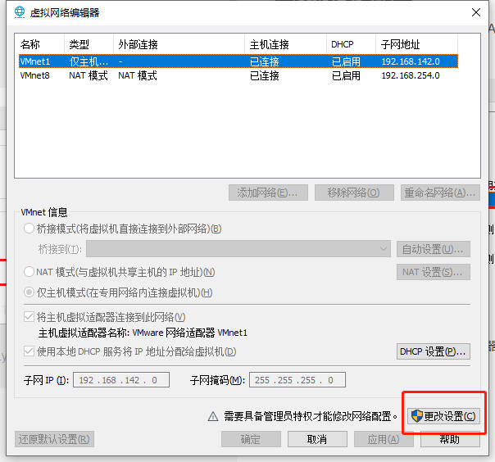Select 仅主机模式 radio button
The width and height of the screenshot is (495, 462).
click(x=29, y=292)
